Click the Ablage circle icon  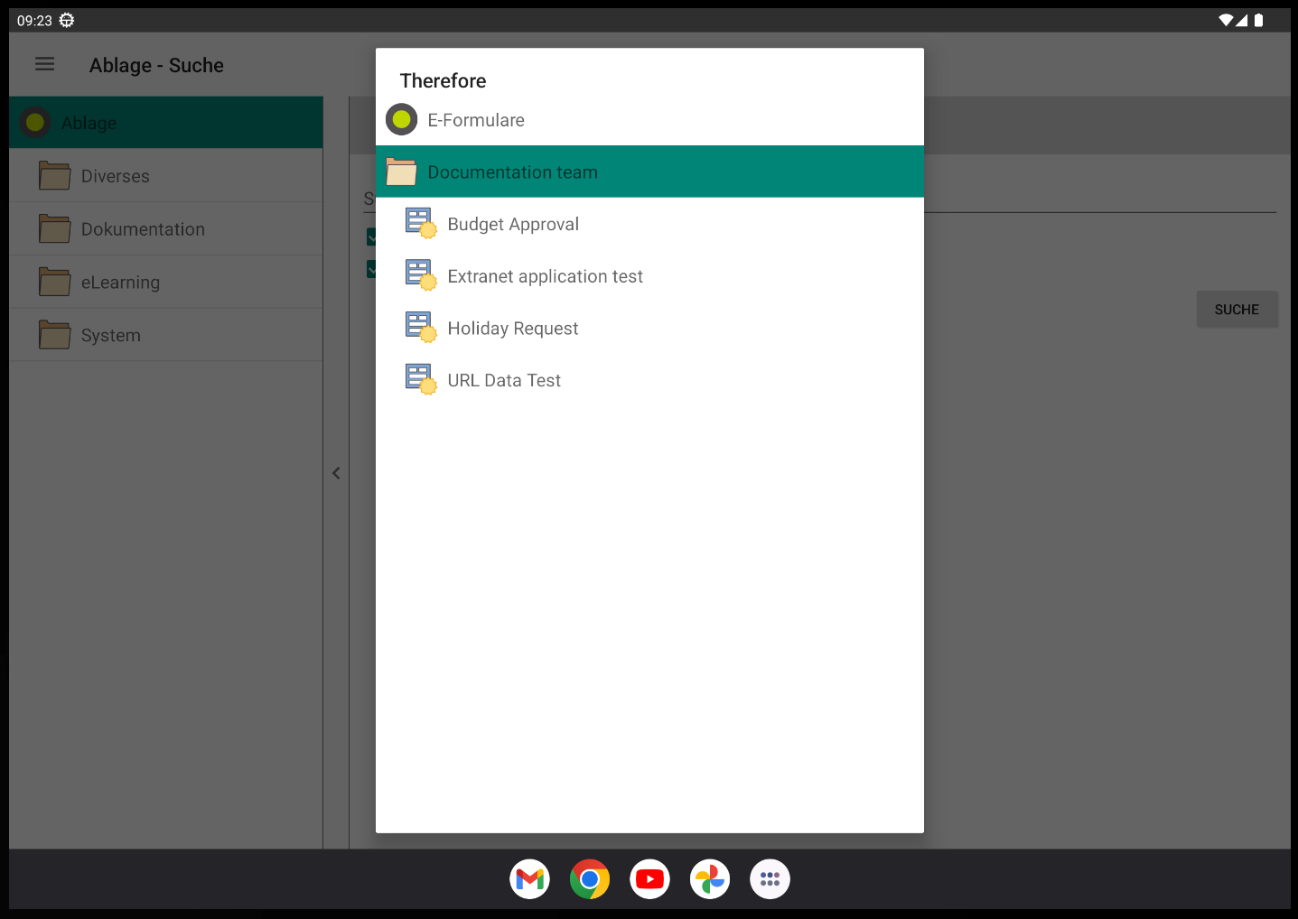coord(35,123)
